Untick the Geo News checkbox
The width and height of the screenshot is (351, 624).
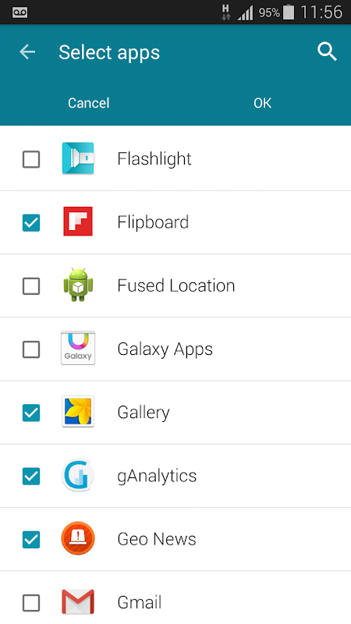point(31,540)
